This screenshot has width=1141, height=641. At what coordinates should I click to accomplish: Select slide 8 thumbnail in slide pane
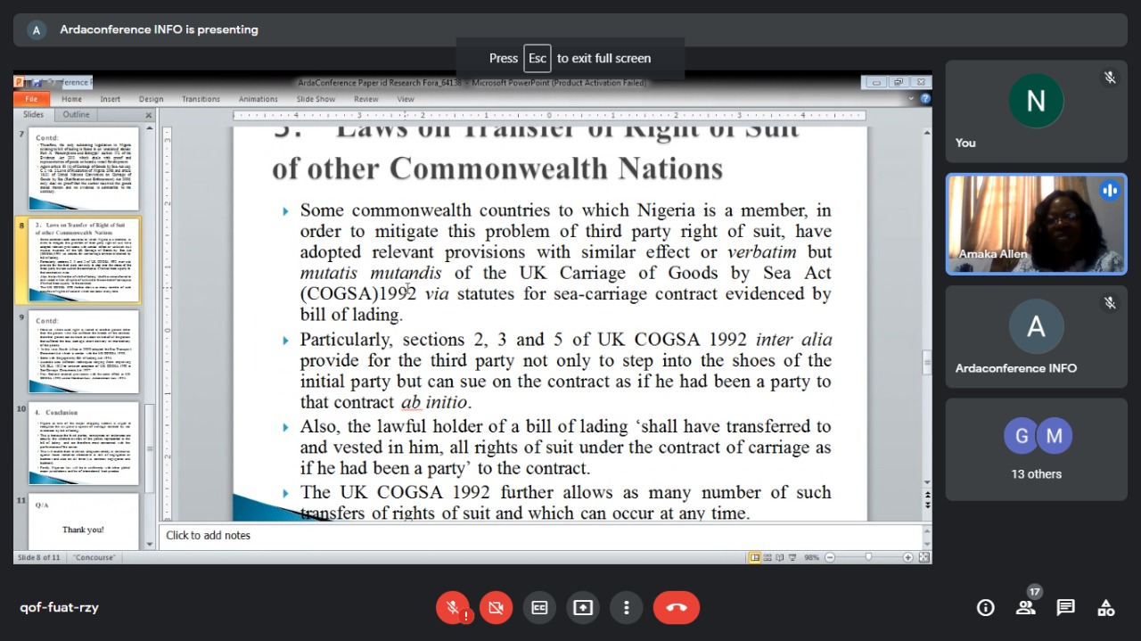[x=84, y=259]
